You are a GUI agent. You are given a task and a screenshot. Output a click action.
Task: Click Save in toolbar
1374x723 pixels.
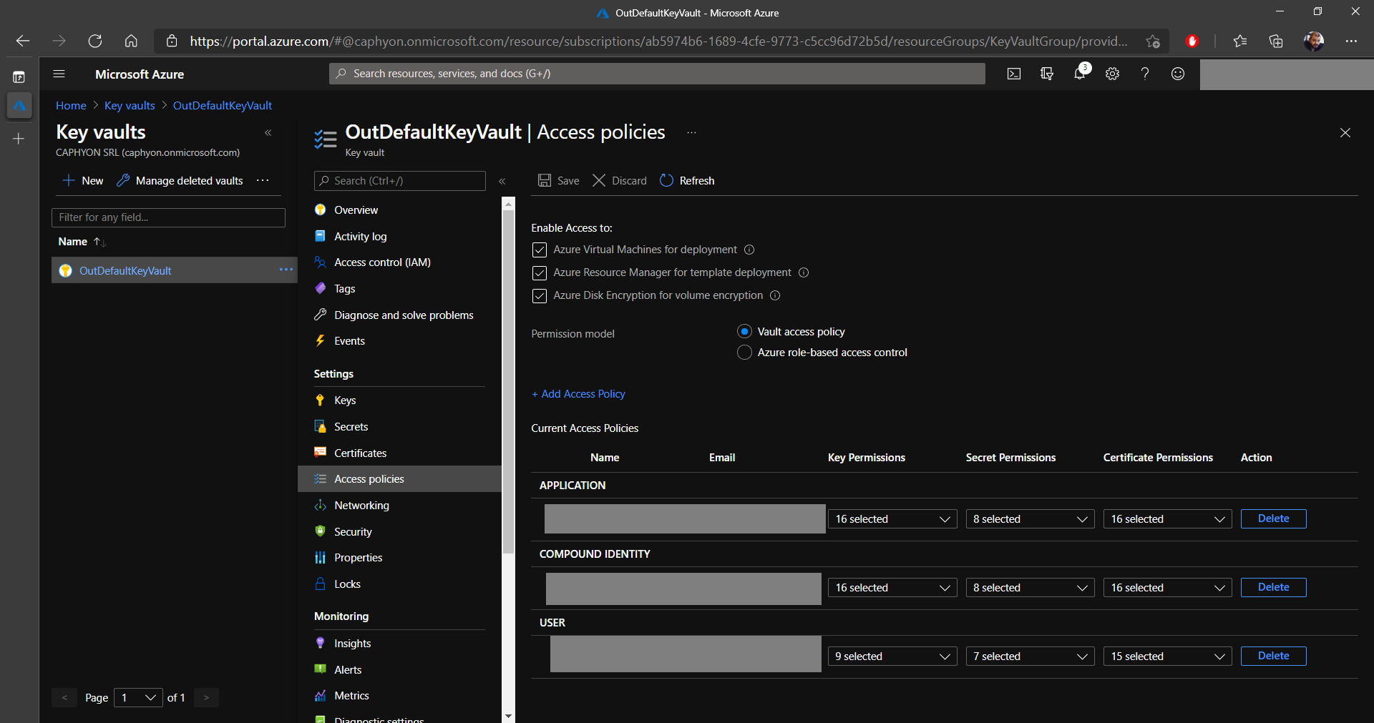coord(559,180)
